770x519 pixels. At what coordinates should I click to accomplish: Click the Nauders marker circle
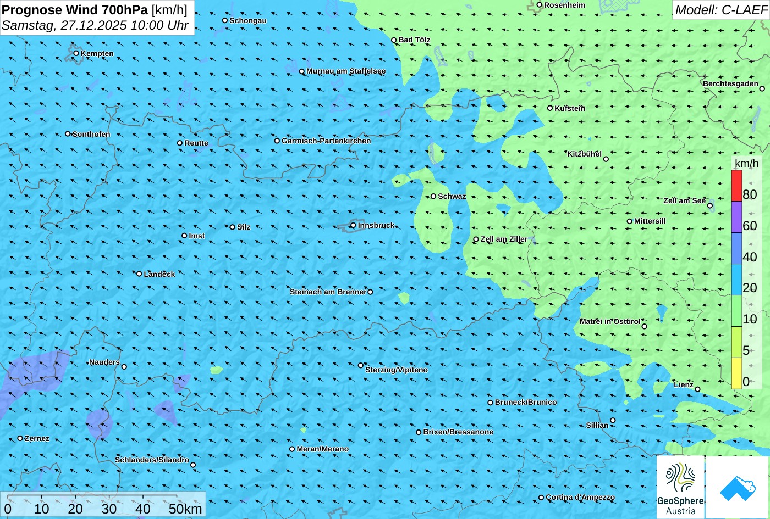[x=124, y=367]
